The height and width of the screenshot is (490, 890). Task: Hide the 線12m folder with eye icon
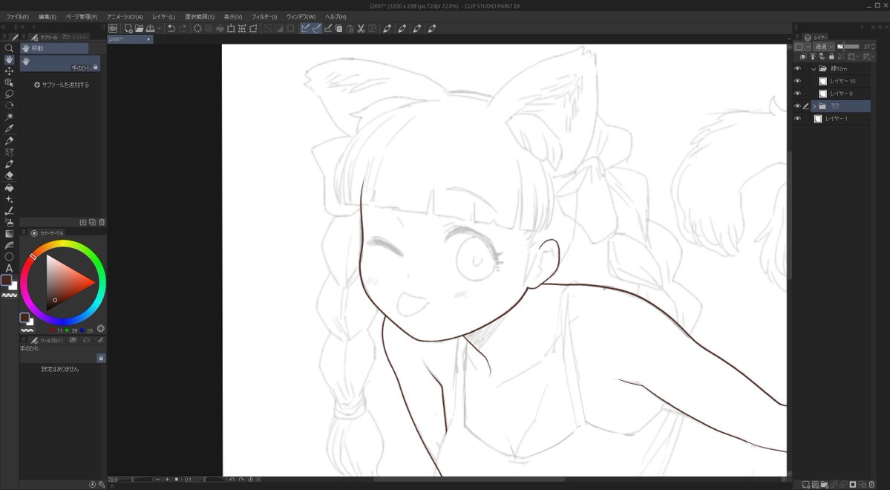click(x=797, y=69)
